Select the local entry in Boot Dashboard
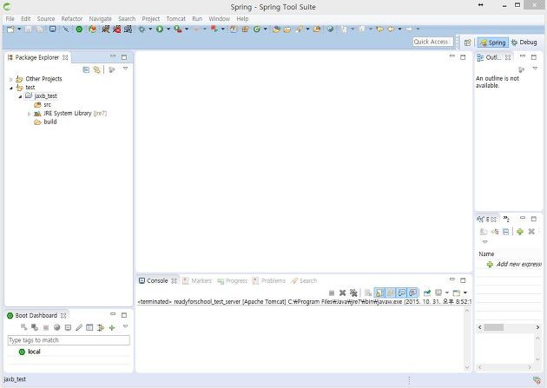The height and width of the screenshot is (388, 547). [30, 352]
